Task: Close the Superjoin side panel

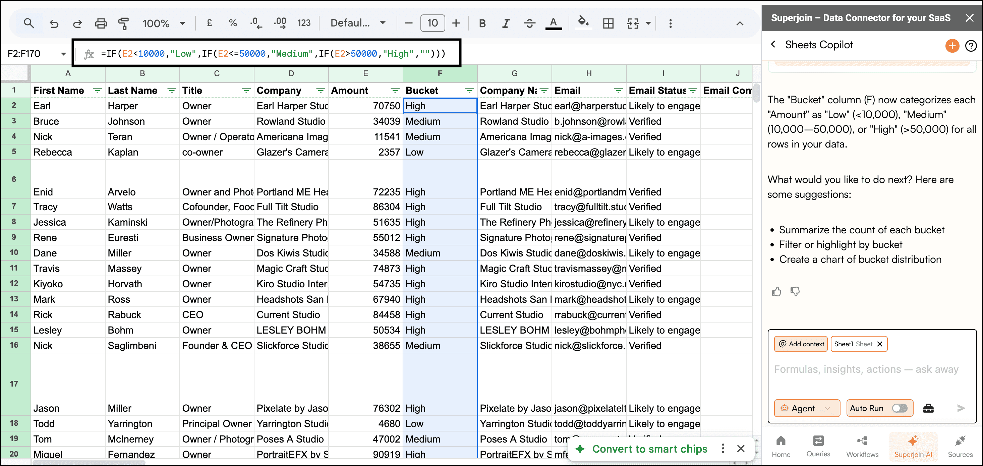Action: pos(970,18)
